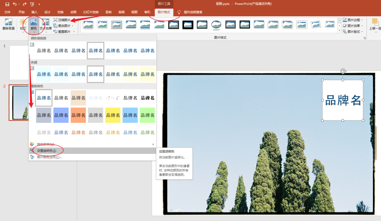Viewport: 381px width, 221px height.
Task: Choose the first saturation preset in 颜色饱和度
Action: pos(44,50)
